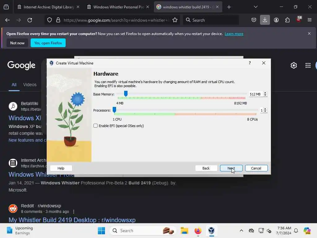Switch to Google Videos results tab
The image size is (317, 238).
pos(30,85)
